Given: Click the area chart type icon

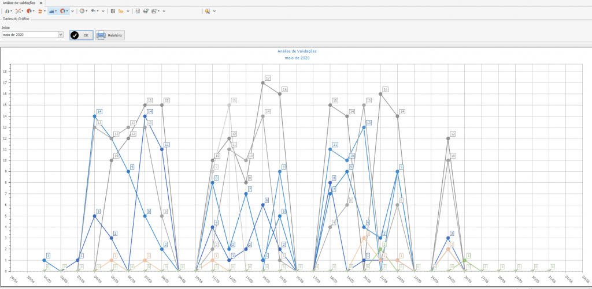Looking at the screenshot, I should click(x=51, y=11).
